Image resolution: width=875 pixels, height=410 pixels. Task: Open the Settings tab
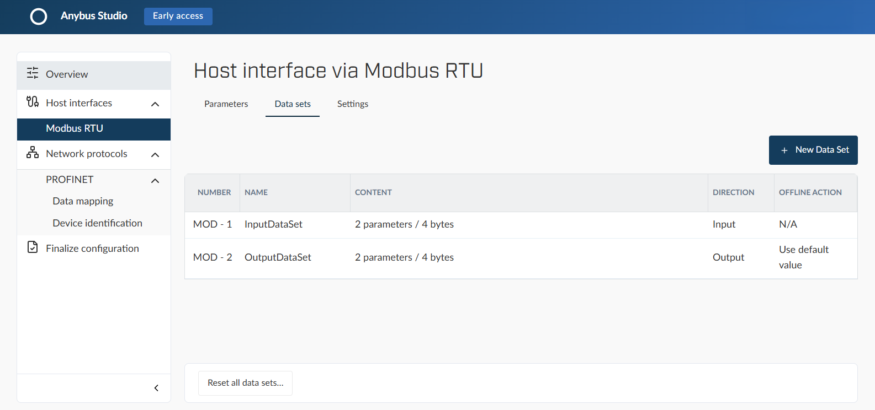(x=353, y=104)
